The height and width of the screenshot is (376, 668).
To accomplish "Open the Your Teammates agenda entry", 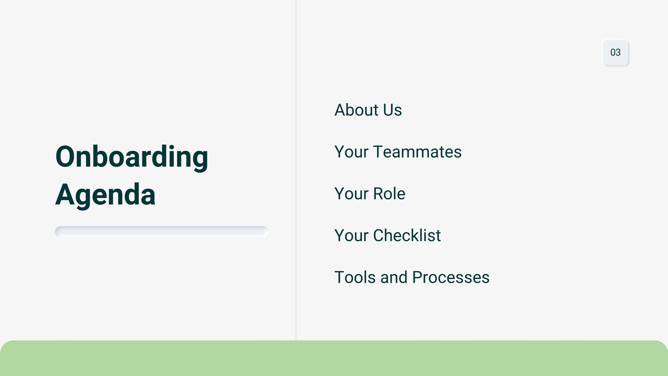I will (398, 152).
